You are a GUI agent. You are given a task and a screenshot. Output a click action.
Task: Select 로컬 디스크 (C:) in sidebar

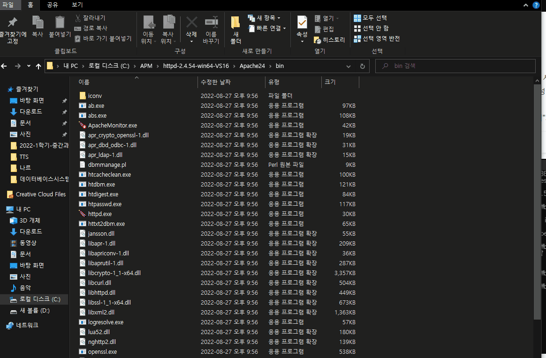tap(35, 299)
